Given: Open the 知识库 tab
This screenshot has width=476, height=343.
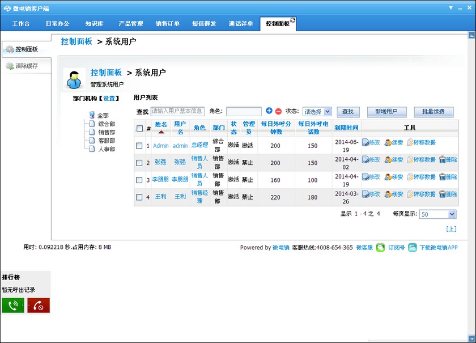Looking at the screenshot, I should [x=95, y=24].
